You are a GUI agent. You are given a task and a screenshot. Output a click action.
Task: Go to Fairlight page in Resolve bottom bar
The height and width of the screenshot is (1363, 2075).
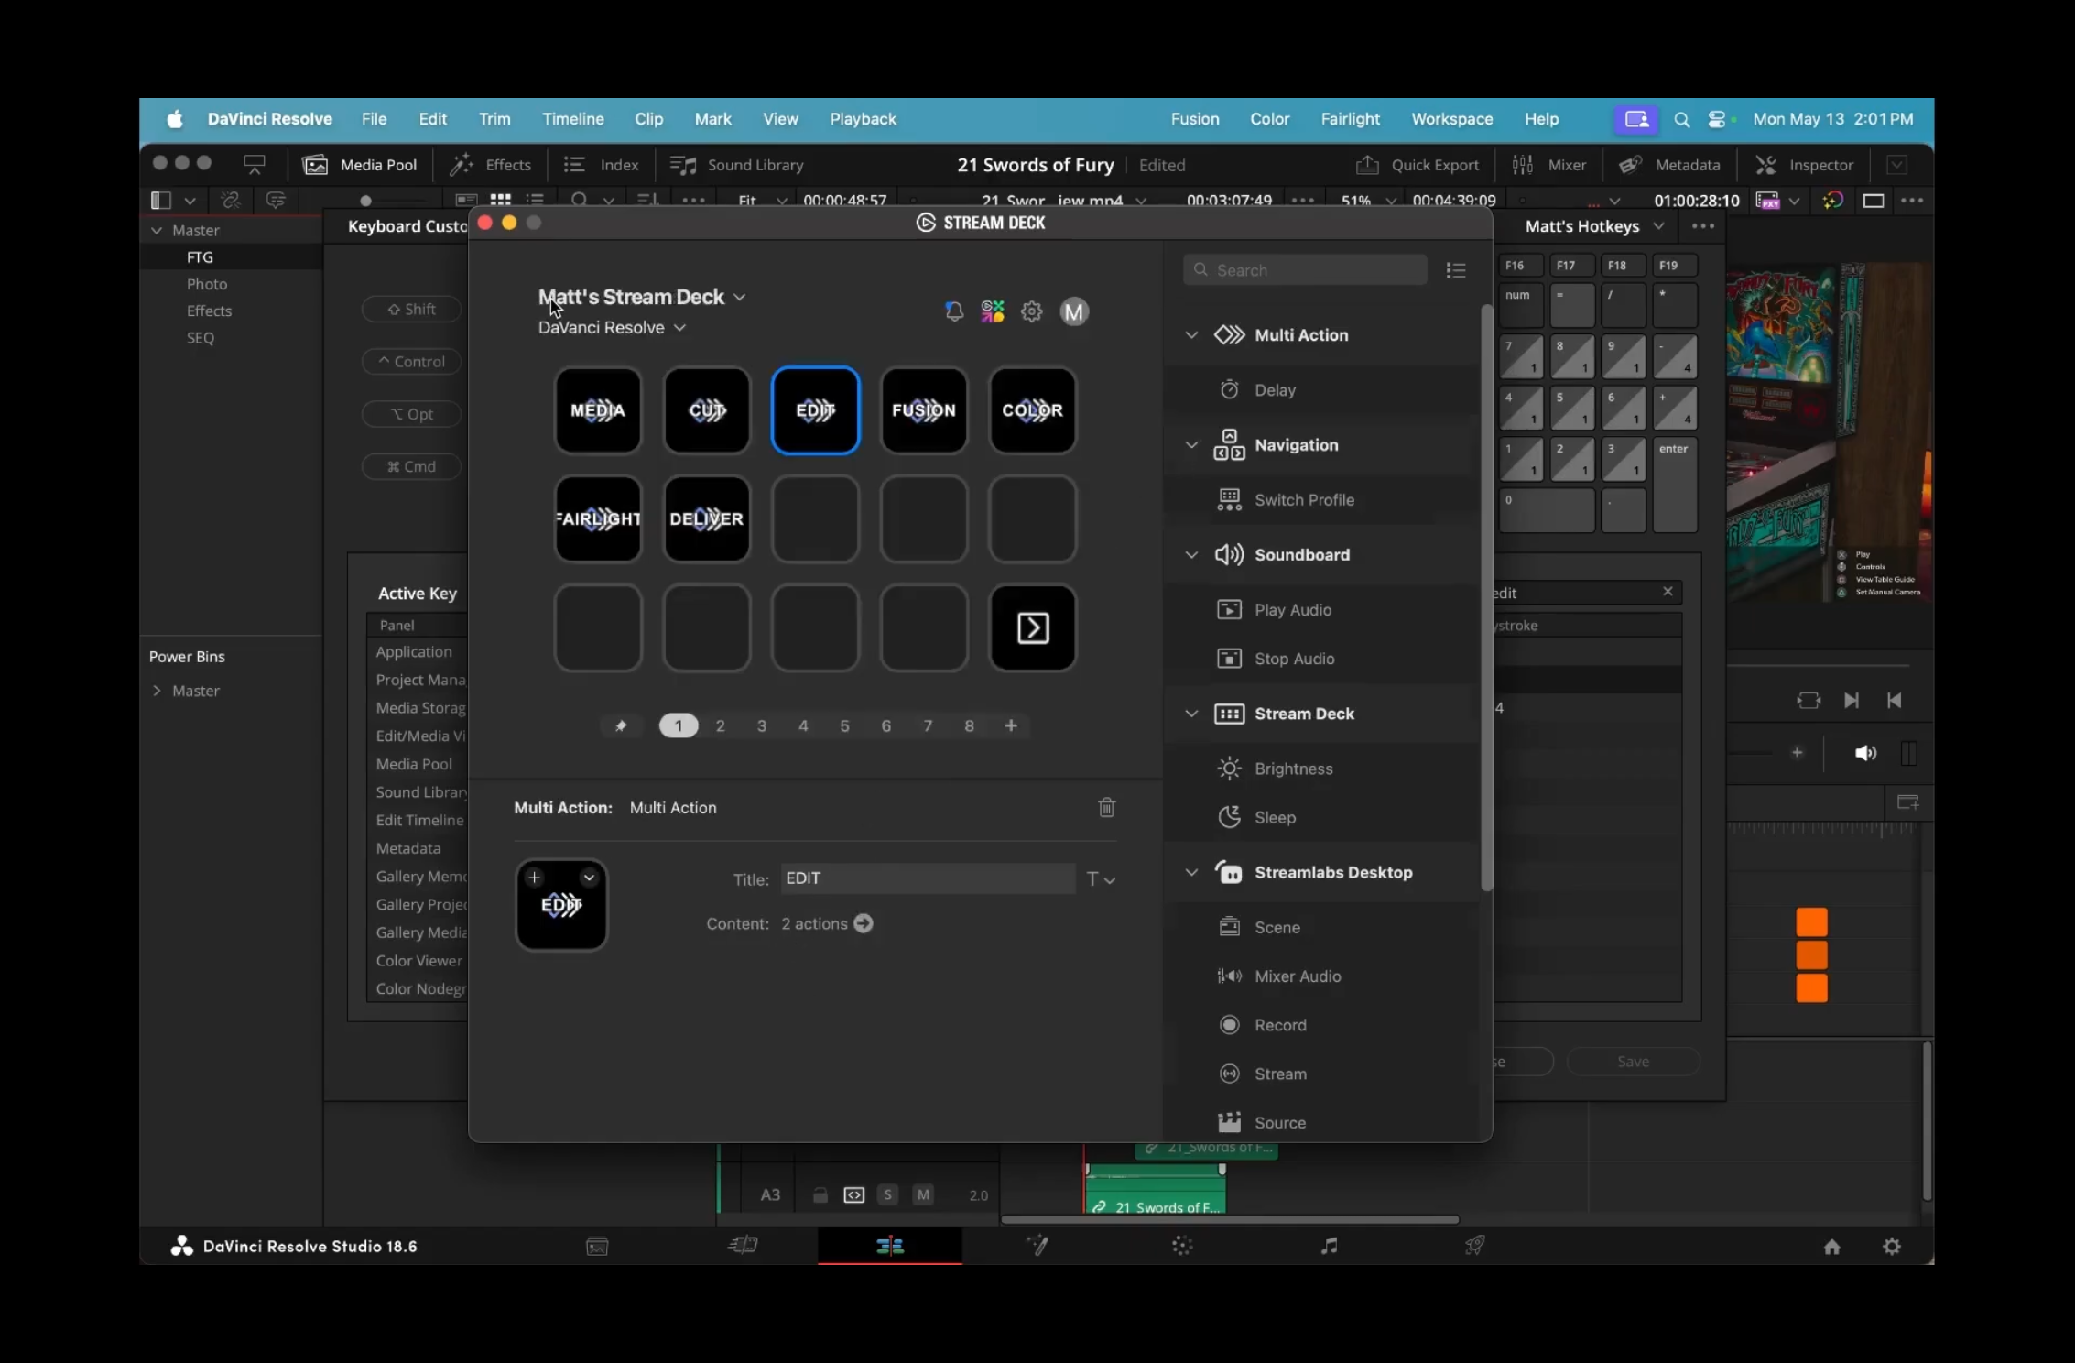pyautogui.click(x=1329, y=1246)
